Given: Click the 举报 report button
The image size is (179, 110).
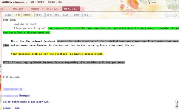Looking at the screenshot, I should [x=57, y=15].
